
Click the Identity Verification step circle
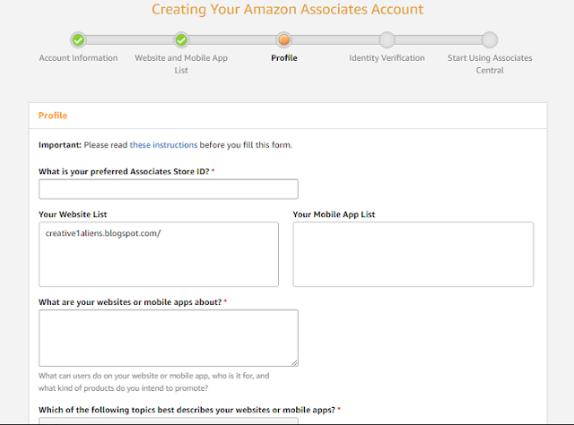point(387,39)
